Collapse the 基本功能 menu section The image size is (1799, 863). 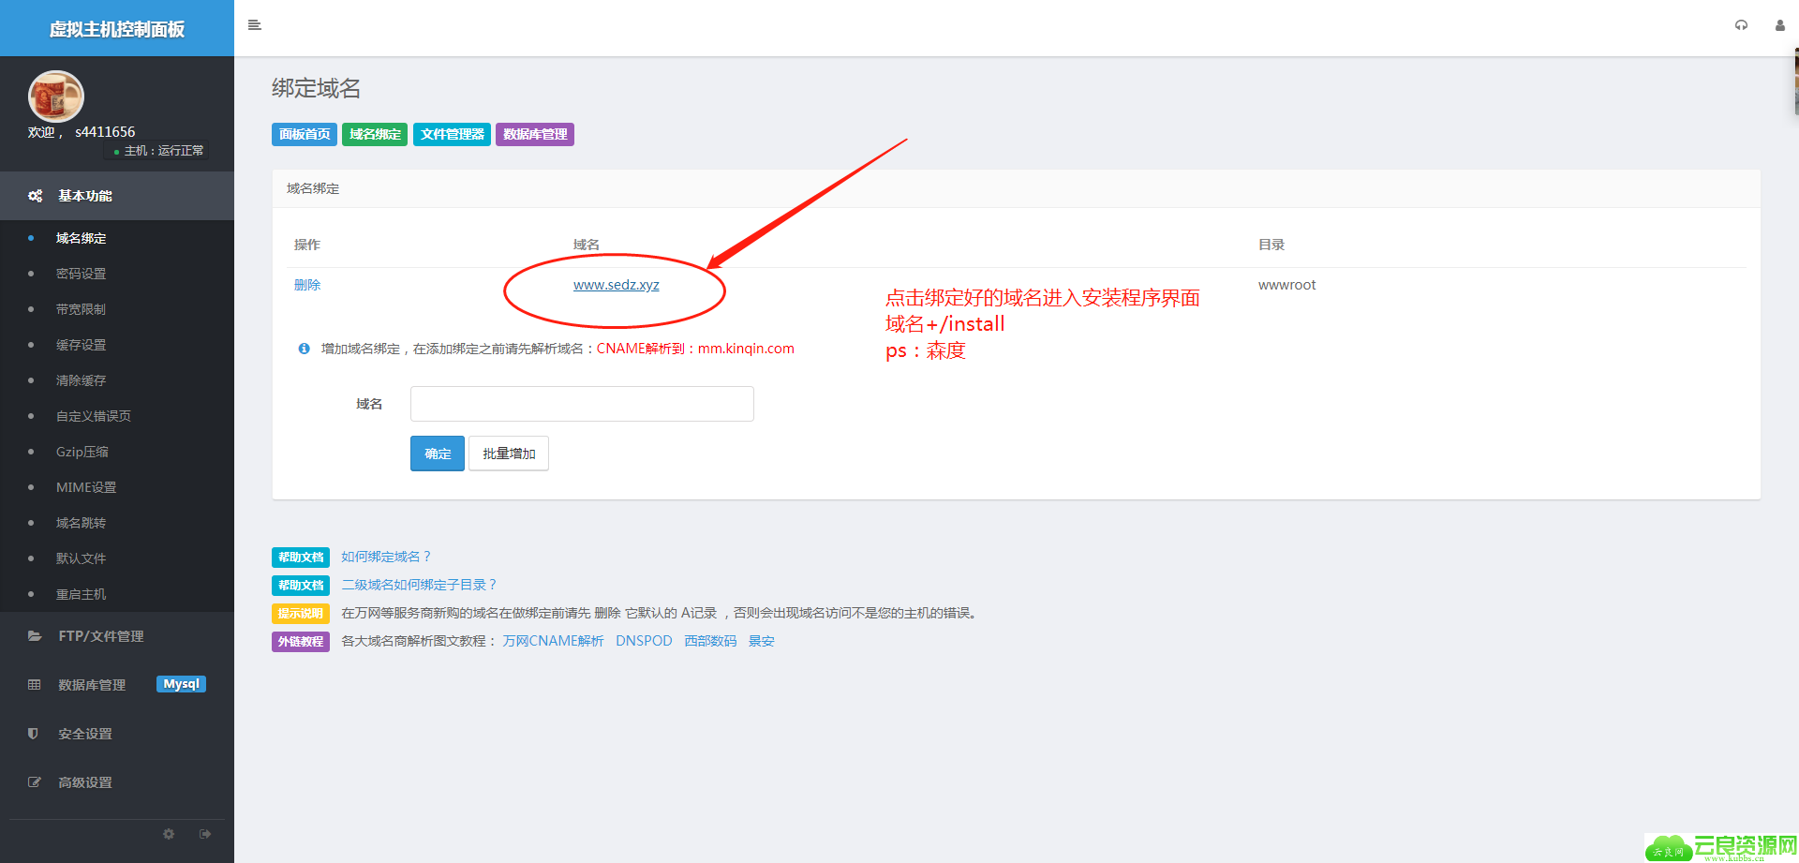pos(117,196)
